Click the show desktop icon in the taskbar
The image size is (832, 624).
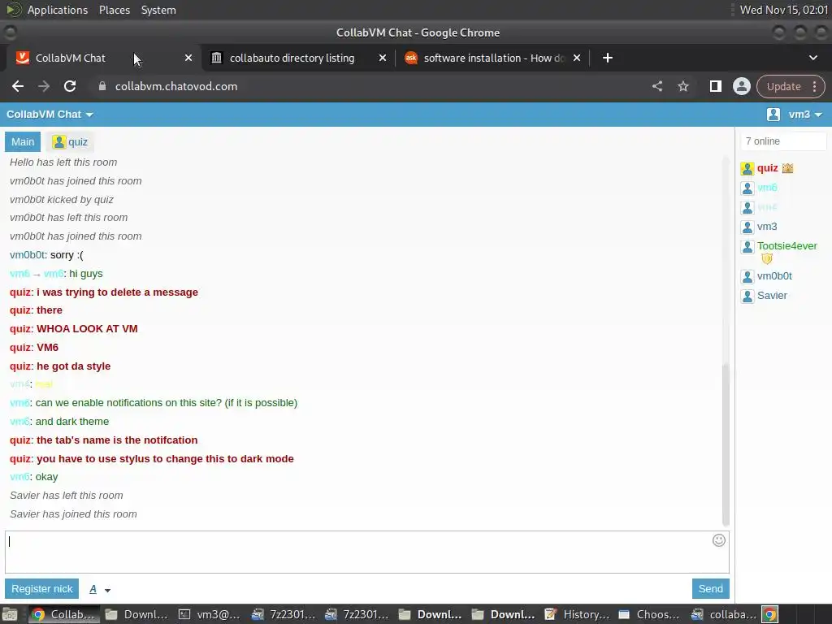pos(10,614)
